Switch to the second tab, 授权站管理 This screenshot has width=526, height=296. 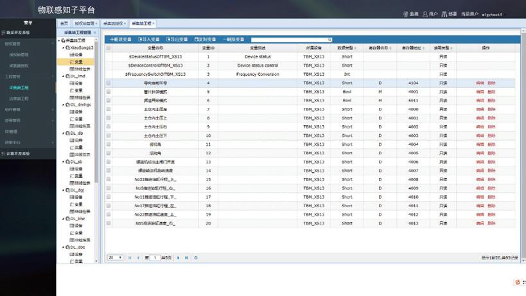pyautogui.click(x=86, y=24)
